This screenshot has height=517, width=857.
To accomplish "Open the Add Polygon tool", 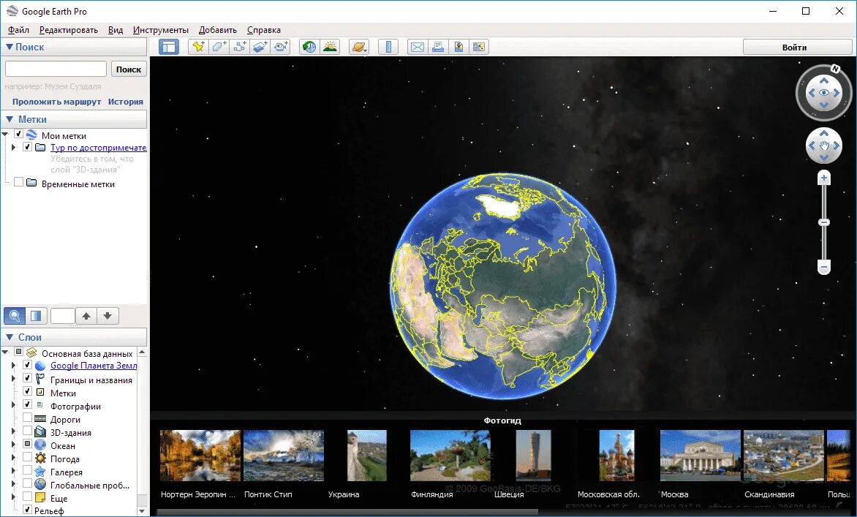I will coord(219,46).
